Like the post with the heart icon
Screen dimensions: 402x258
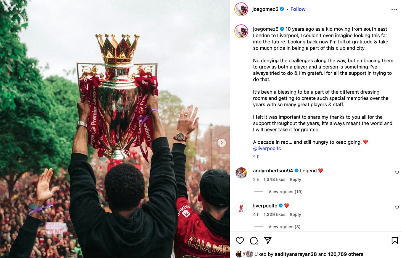pyautogui.click(x=240, y=241)
